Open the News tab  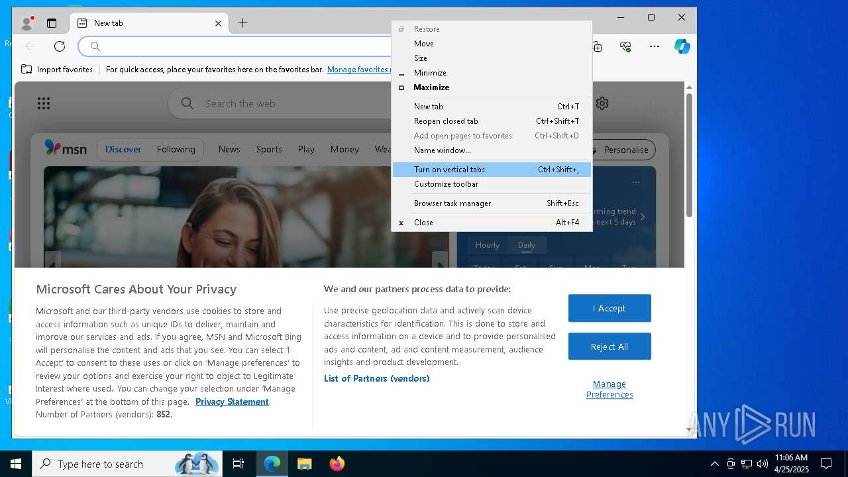click(x=229, y=149)
